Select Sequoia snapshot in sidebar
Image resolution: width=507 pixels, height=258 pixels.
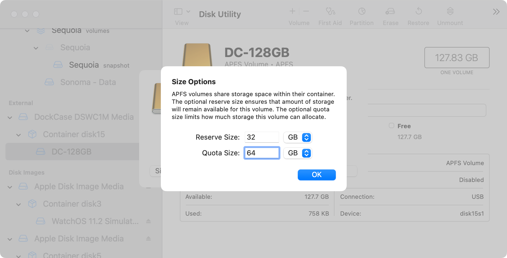pyautogui.click(x=99, y=65)
